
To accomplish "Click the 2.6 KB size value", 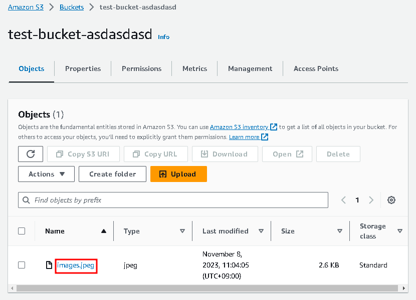I will [329, 265].
